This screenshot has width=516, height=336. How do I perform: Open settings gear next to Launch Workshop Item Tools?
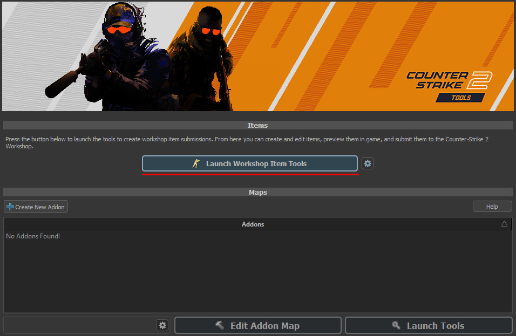click(367, 163)
